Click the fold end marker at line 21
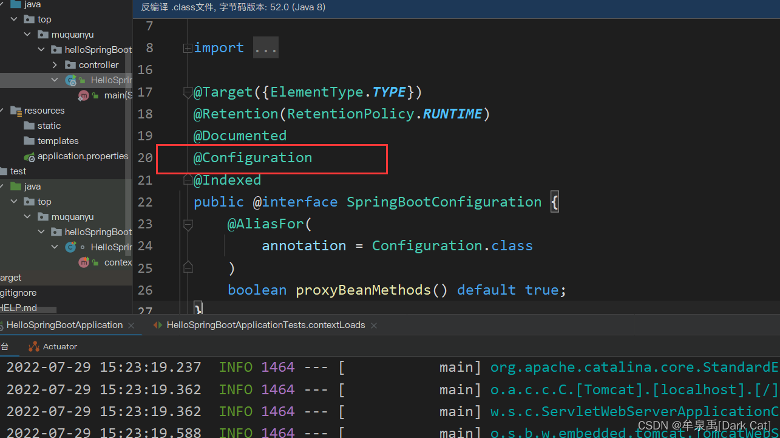 (x=188, y=179)
